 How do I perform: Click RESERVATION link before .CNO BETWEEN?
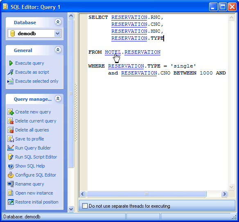(139, 73)
